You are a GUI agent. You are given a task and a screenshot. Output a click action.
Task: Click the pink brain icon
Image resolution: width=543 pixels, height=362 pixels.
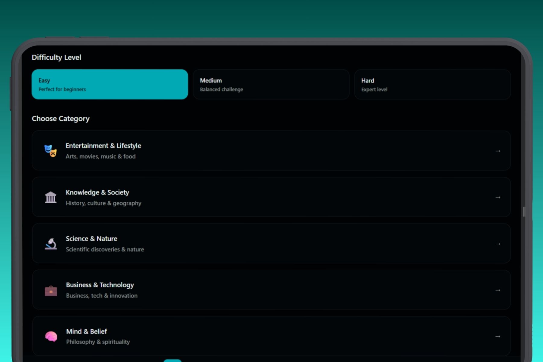51,336
